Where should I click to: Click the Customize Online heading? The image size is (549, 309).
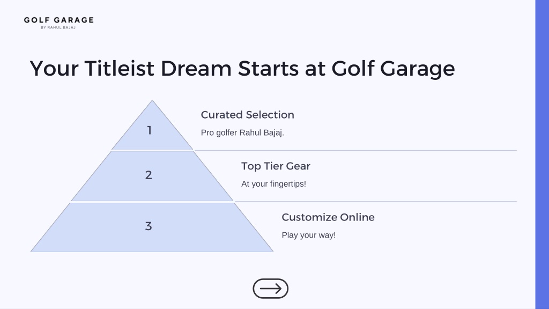[328, 217]
